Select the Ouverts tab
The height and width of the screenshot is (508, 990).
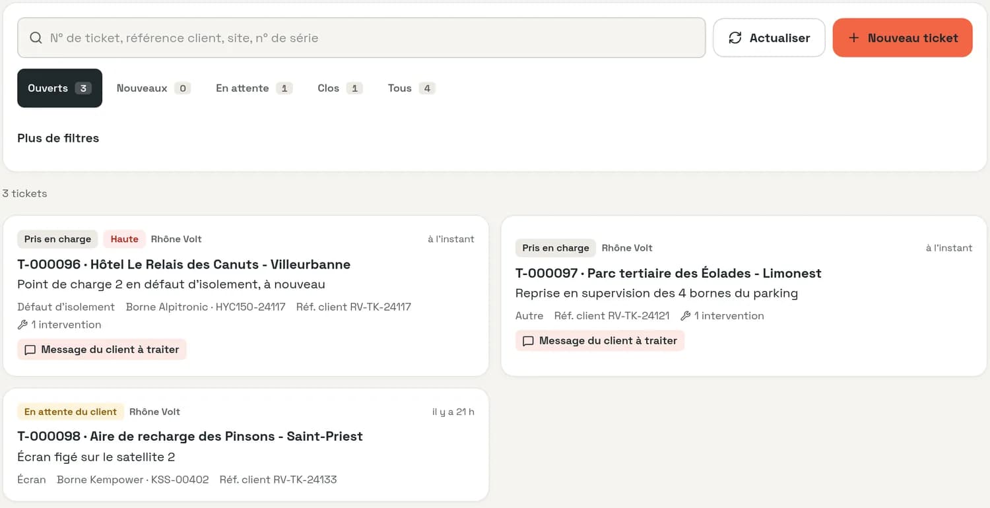coord(59,88)
